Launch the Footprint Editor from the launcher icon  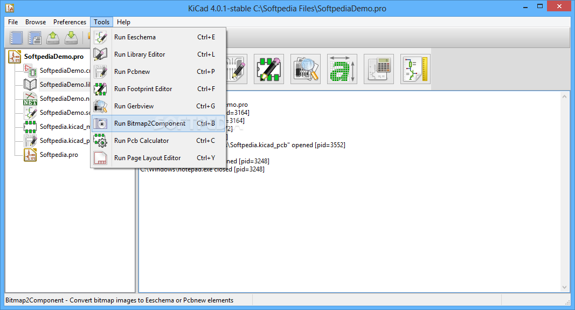[x=269, y=69]
